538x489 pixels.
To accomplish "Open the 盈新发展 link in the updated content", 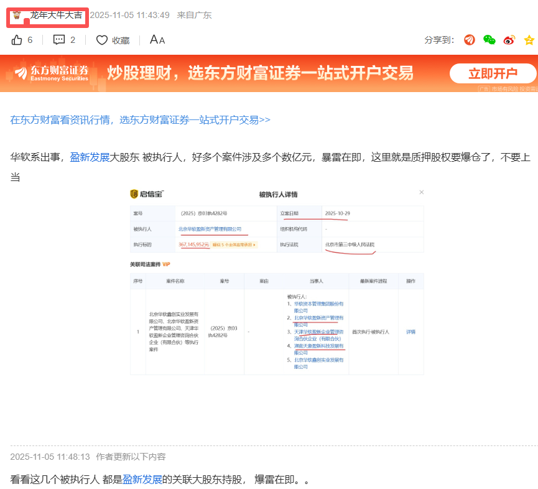I will click(x=142, y=480).
